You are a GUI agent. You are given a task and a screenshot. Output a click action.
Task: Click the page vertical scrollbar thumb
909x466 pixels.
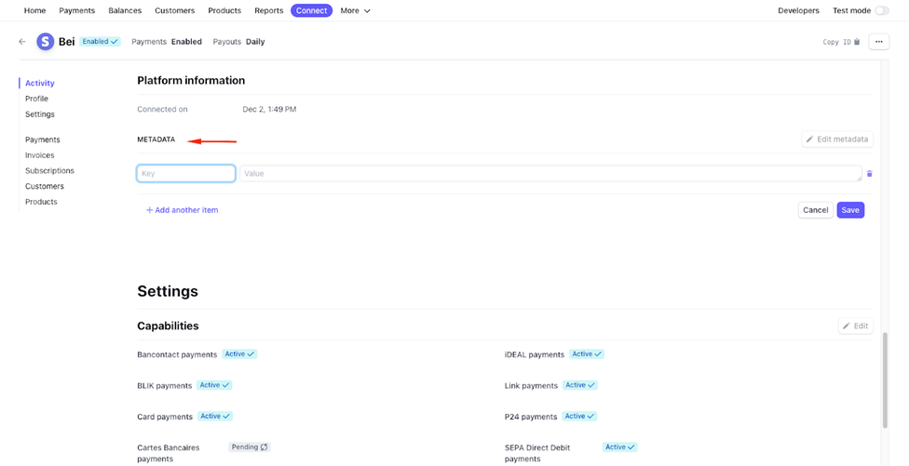[x=885, y=380]
